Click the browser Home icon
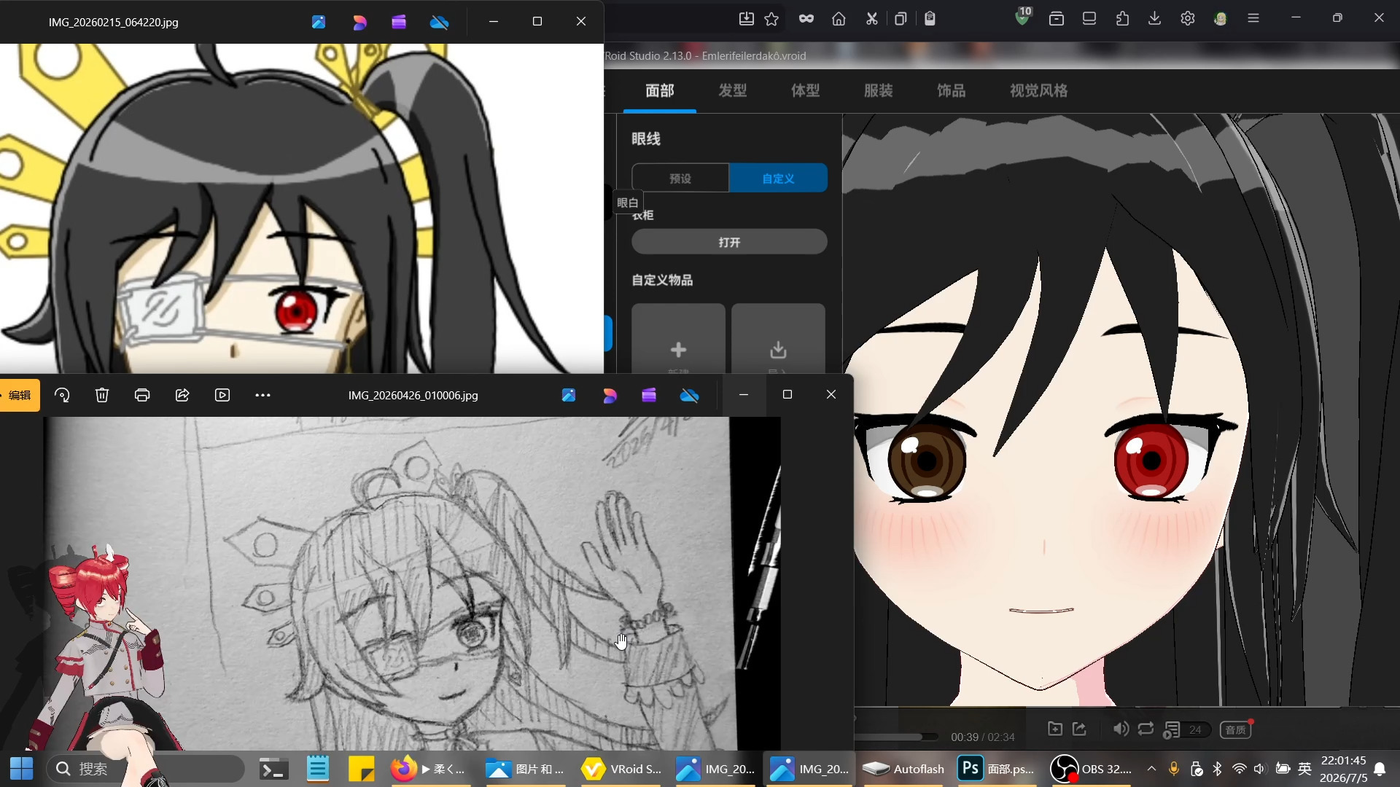 click(x=839, y=19)
